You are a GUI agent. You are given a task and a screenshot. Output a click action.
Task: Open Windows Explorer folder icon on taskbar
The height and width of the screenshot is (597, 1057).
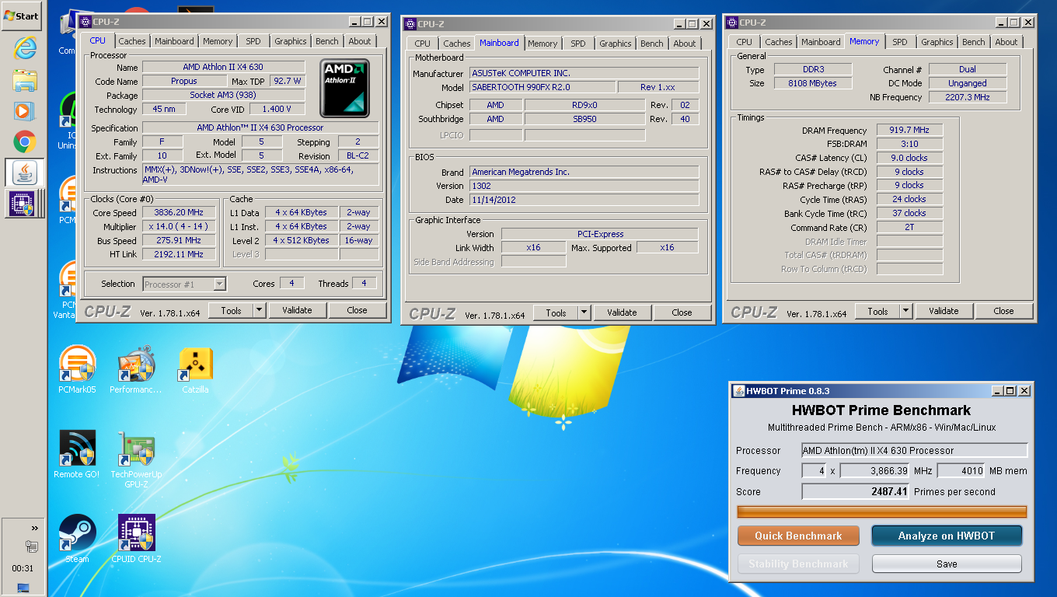pos(24,79)
